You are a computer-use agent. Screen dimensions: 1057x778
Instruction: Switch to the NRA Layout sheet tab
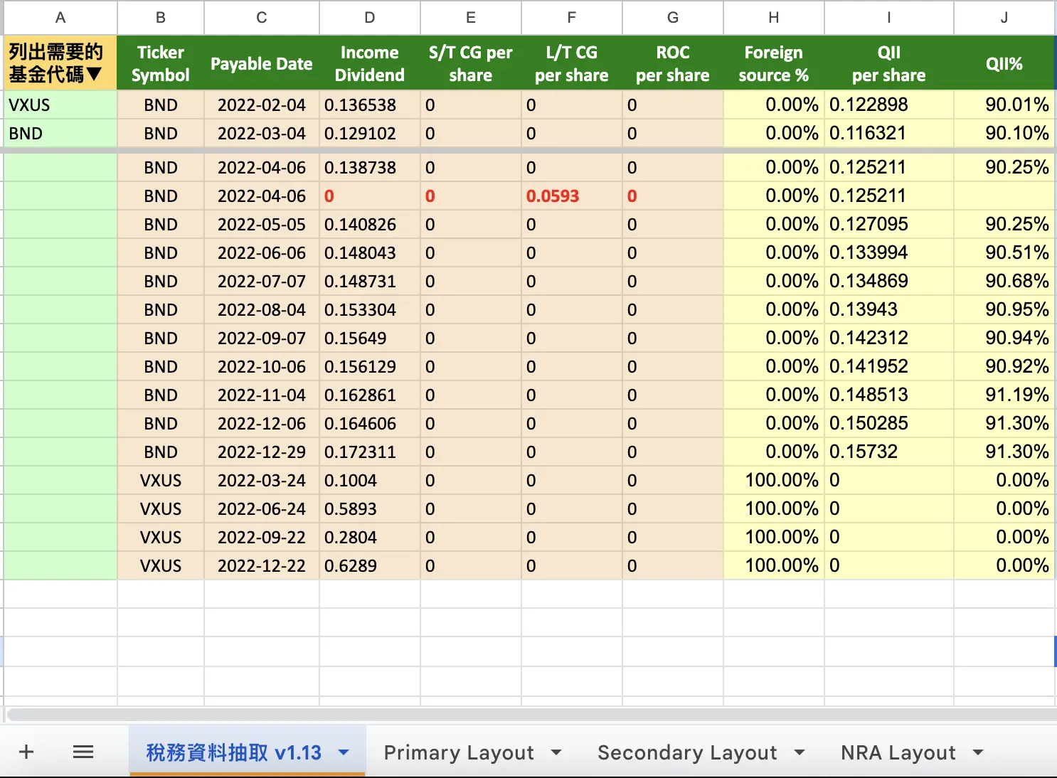898,752
